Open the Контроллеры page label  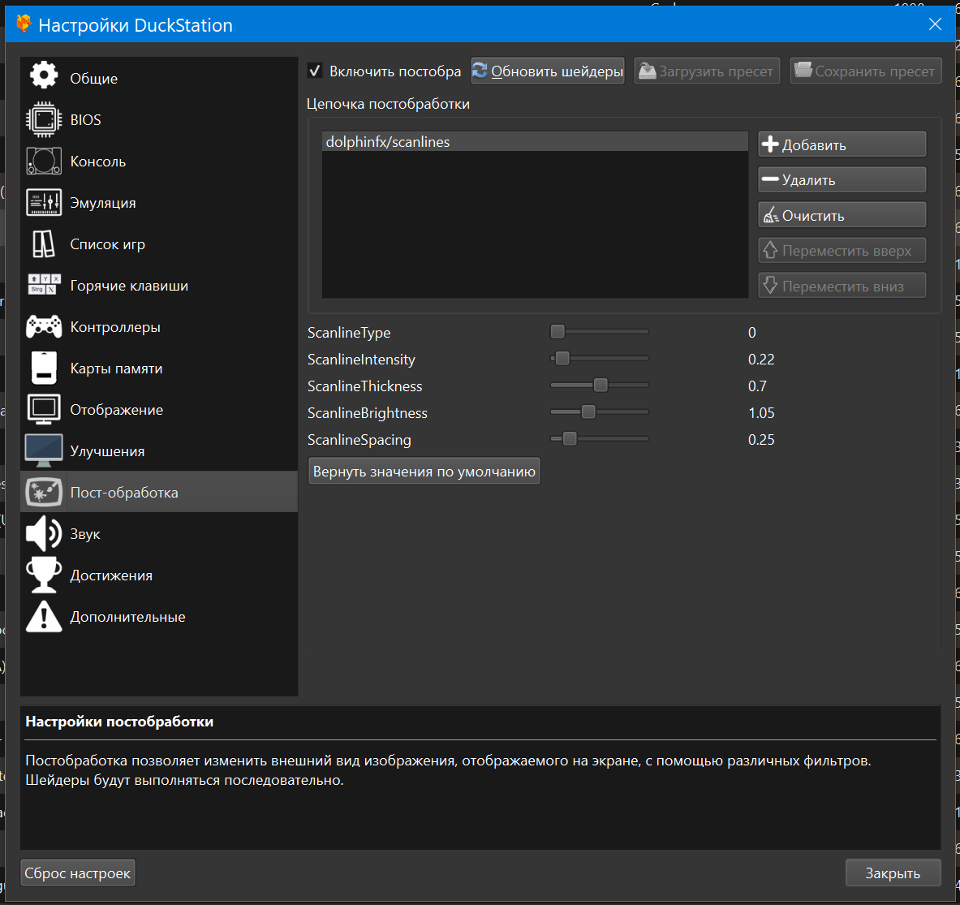point(115,327)
